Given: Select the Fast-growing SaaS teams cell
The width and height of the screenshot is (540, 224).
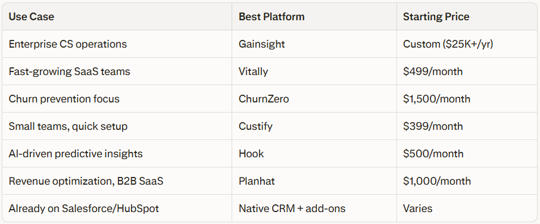Looking at the screenshot, I should point(117,71).
